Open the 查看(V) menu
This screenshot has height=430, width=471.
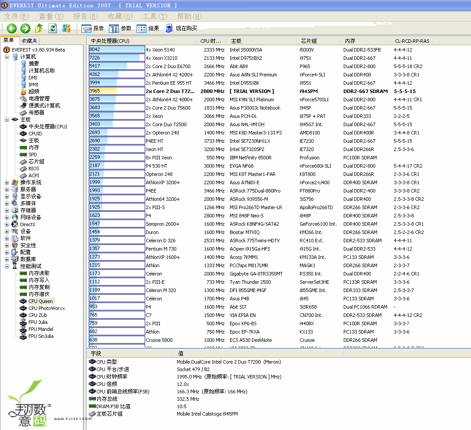click(51, 16)
